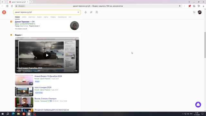Open Windows taskbar search

coord(8,114)
